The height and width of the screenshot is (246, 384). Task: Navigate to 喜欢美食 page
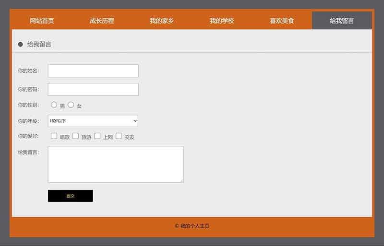click(x=282, y=21)
